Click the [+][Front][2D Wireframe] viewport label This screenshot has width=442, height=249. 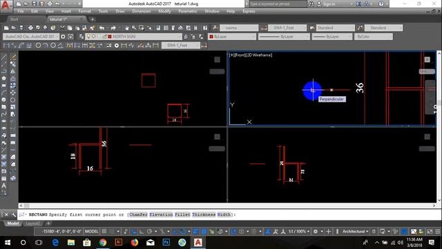pos(251,55)
